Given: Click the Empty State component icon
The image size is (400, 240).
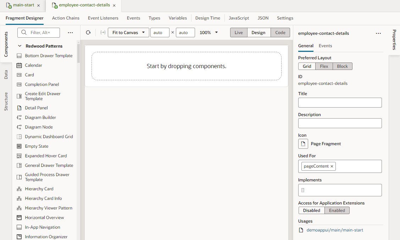Looking at the screenshot, I should point(18,146).
